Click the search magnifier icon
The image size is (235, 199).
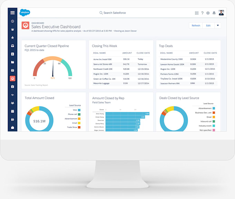point(101,13)
